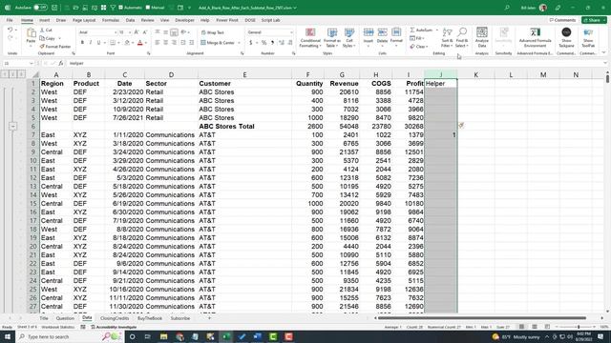
Task: Open Find & Select menu
Action: (x=462, y=38)
